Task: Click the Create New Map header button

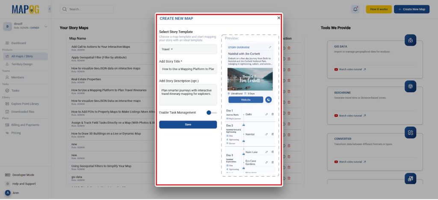Action: [412, 9]
